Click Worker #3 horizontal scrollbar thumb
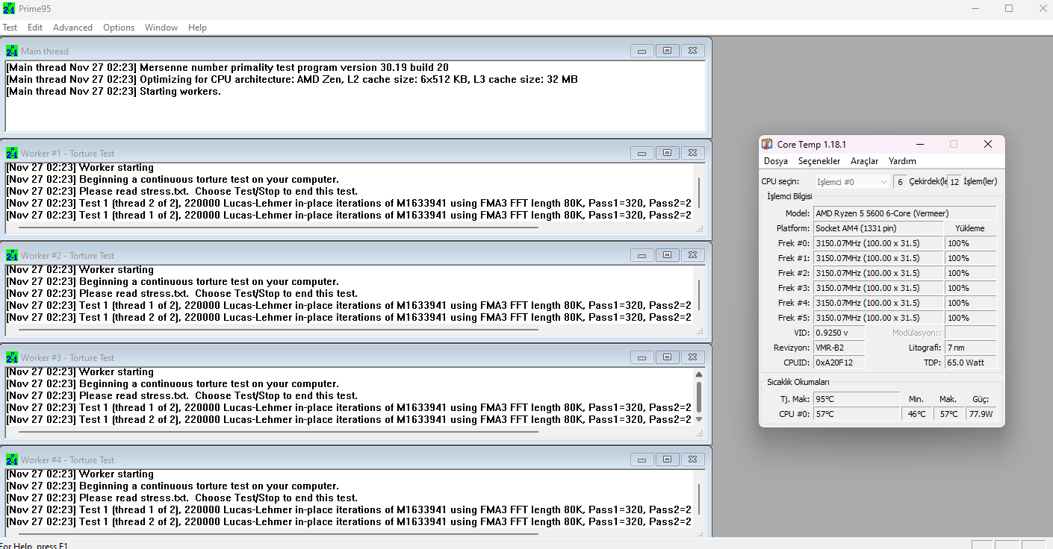Viewport: 1053px width, 549px height. point(278,431)
